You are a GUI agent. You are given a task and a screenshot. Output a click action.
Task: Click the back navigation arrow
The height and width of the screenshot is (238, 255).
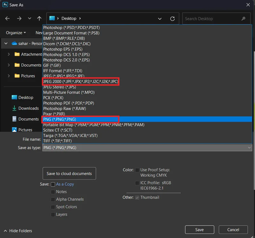pos(7,19)
